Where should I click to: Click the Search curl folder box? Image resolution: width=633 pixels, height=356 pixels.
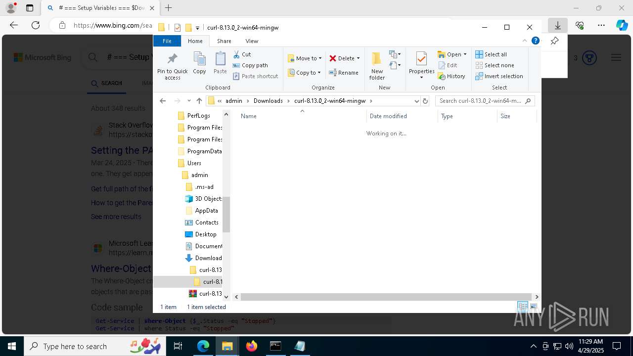[485, 101]
